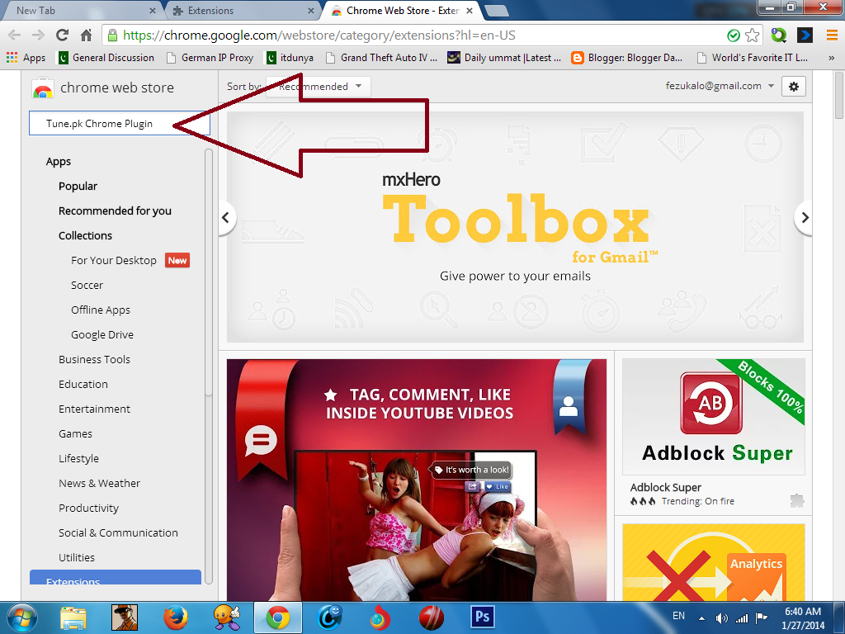845x634 pixels.
Task: Open the Blogger Dashboard bookmark
Action: coord(627,58)
